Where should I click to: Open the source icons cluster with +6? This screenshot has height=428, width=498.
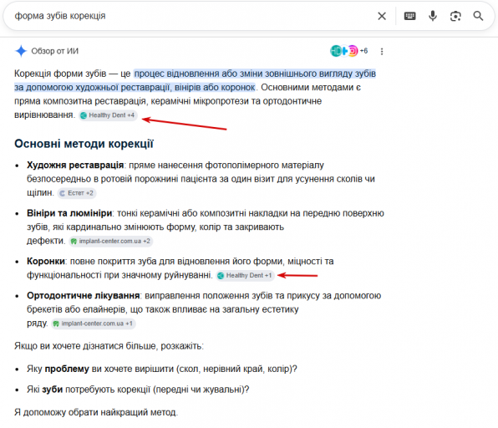pyautogui.click(x=348, y=51)
